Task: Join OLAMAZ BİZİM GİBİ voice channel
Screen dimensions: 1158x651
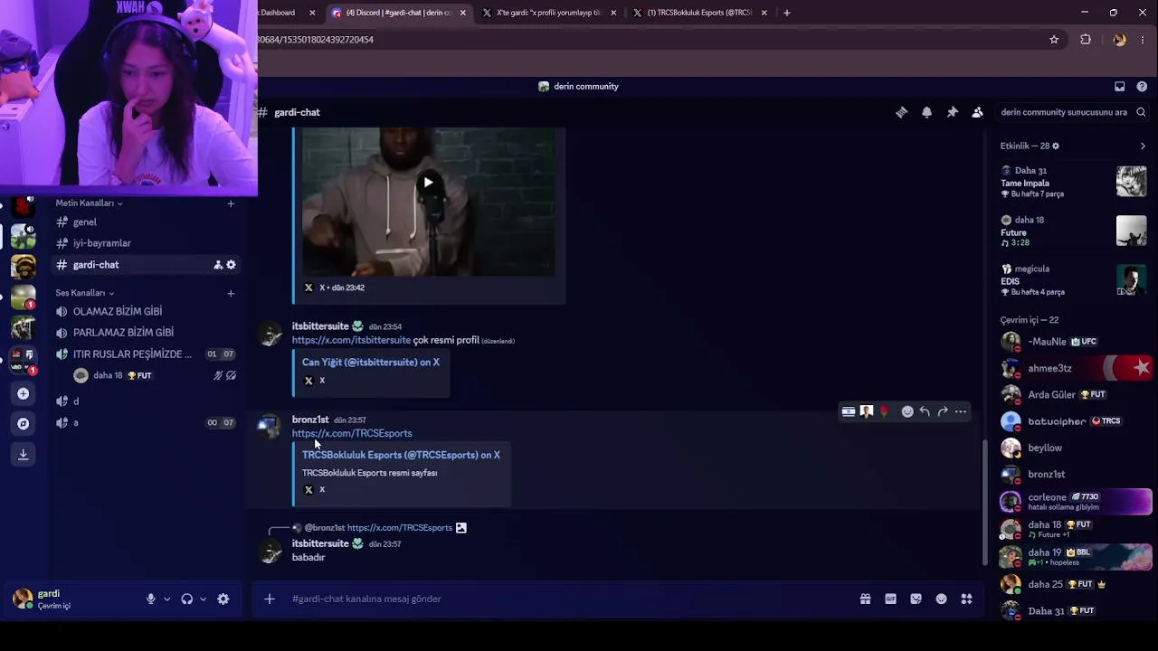Action: pos(145,311)
